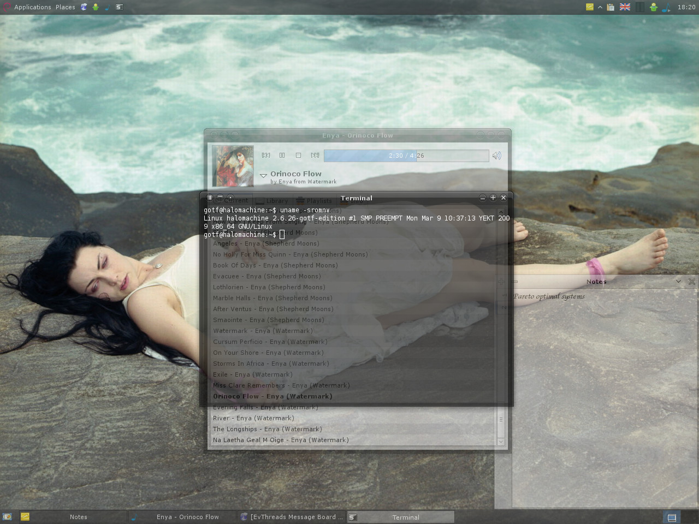Viewport: 699px width, 524px height.
Task: Click the workspace switcher in bottom panel
Action: coord(672,517)
